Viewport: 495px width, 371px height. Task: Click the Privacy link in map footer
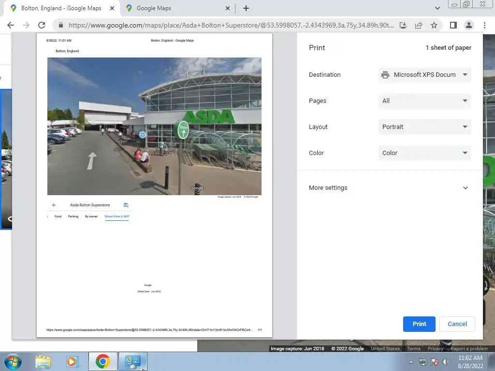(436, 349)
